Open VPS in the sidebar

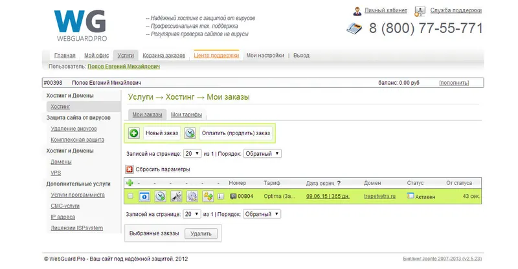tap(56, 173)
